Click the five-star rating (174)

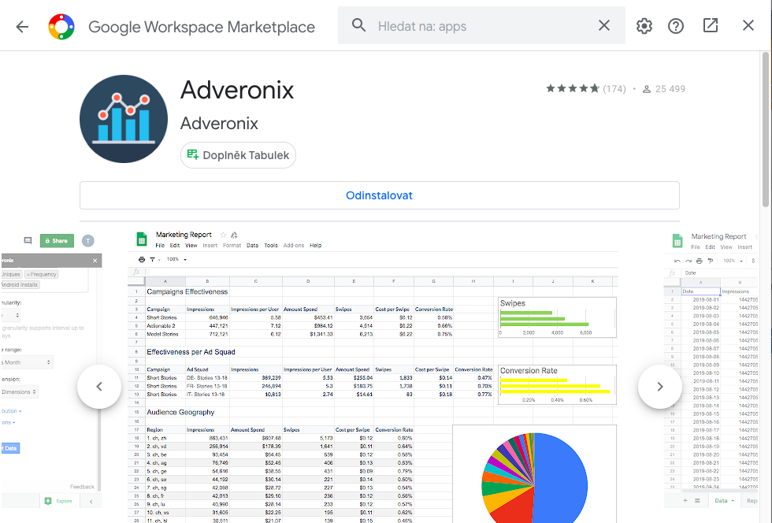point(585,89)
